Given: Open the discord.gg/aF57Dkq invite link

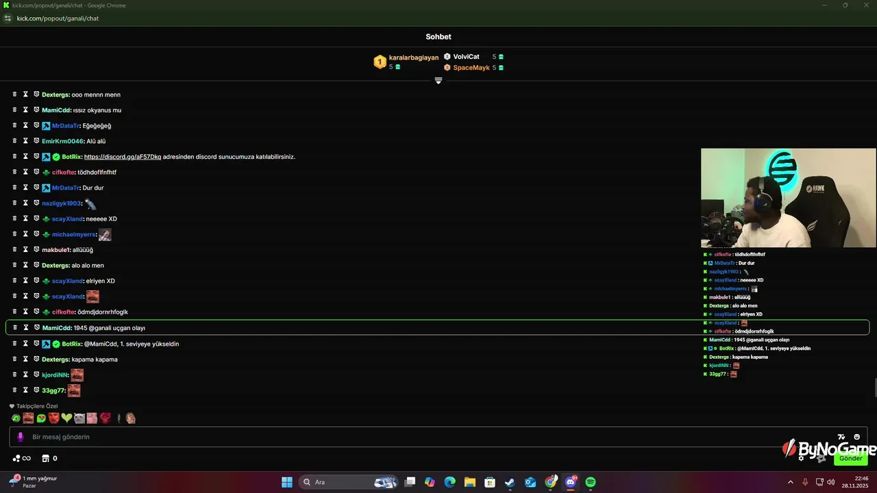Looking at the screenshot, I should [123, 157].
